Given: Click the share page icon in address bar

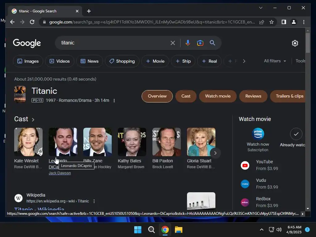Looking at the screenshot, I should [x=262, y=22].
